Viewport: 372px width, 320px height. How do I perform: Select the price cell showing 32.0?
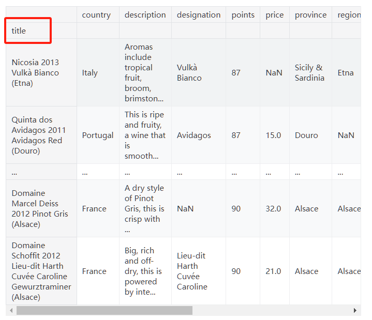coord(273,209)
